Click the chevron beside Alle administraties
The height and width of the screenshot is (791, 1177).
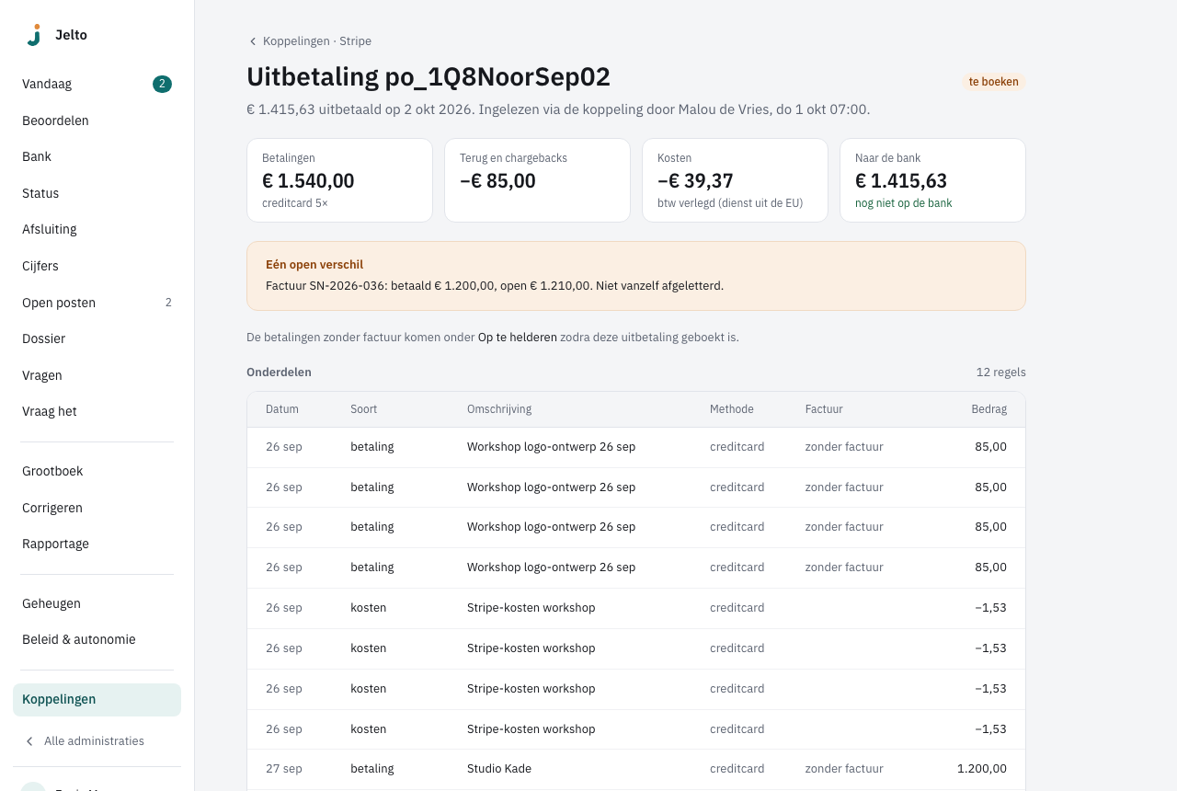pos(29,741)
